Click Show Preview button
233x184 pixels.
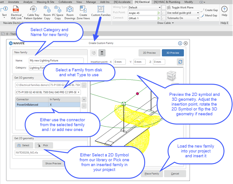(x=53, y=163)
